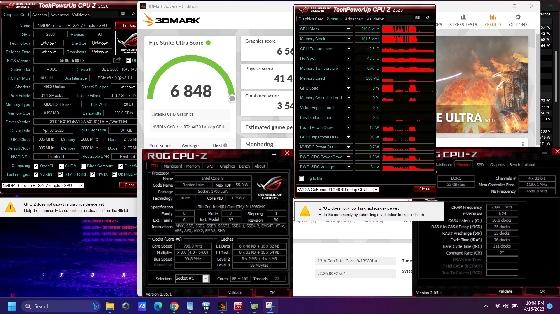Toggle PhysX checkbox
This screenshot has height=314, width=560.
click(x=93, y=174)
